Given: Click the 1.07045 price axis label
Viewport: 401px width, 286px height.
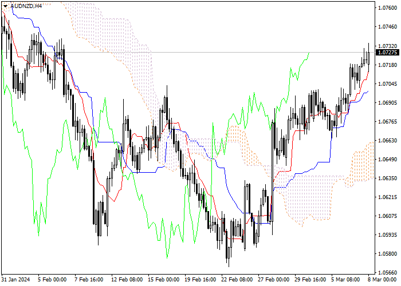Looking at the screenshot, I should 387,84.
